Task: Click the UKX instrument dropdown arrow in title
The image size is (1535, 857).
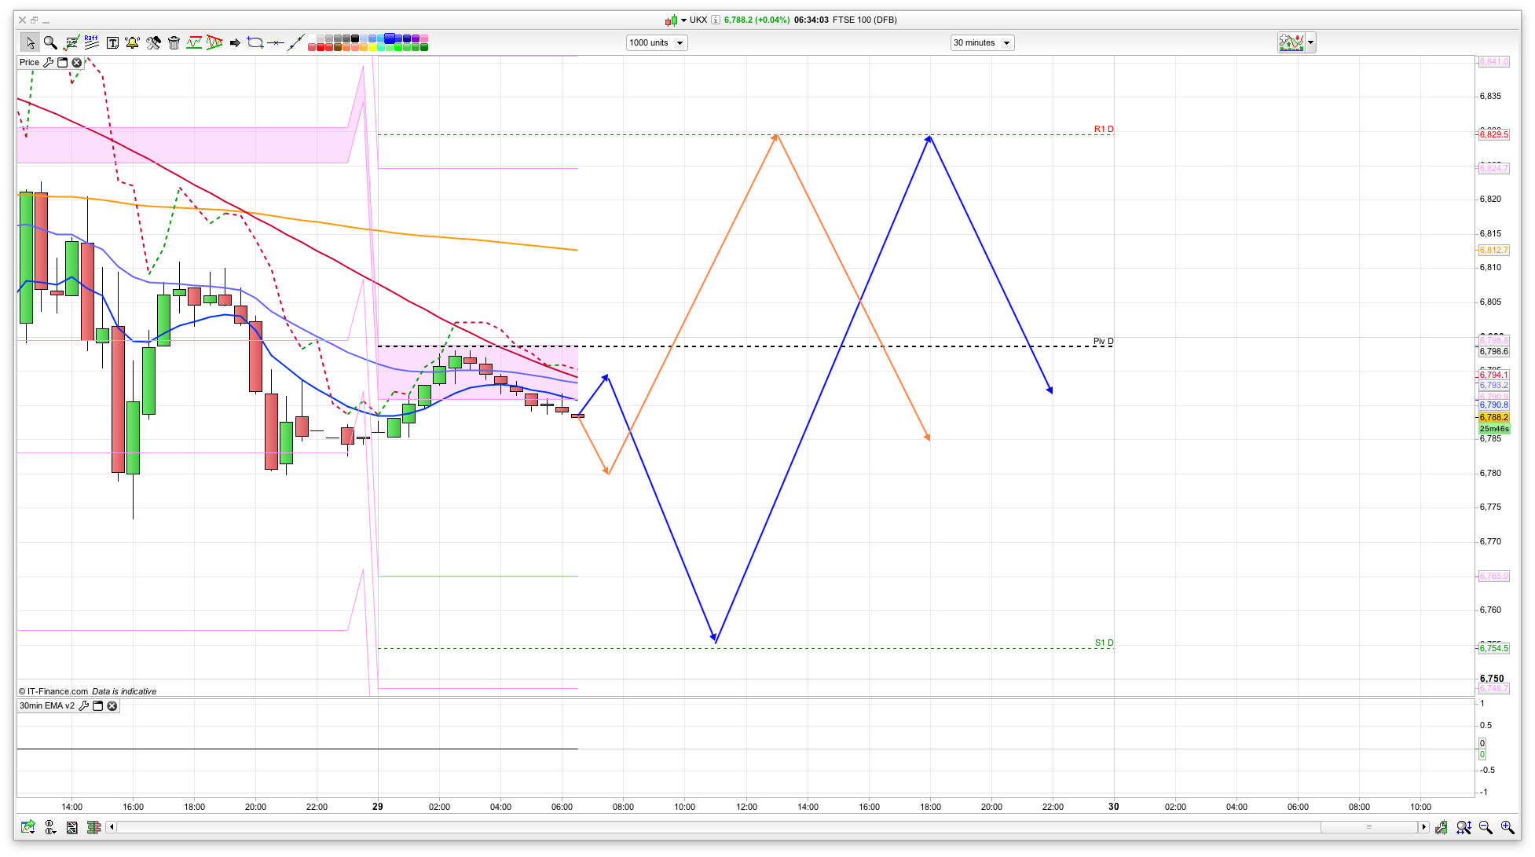Action: [x=683, y=20]
